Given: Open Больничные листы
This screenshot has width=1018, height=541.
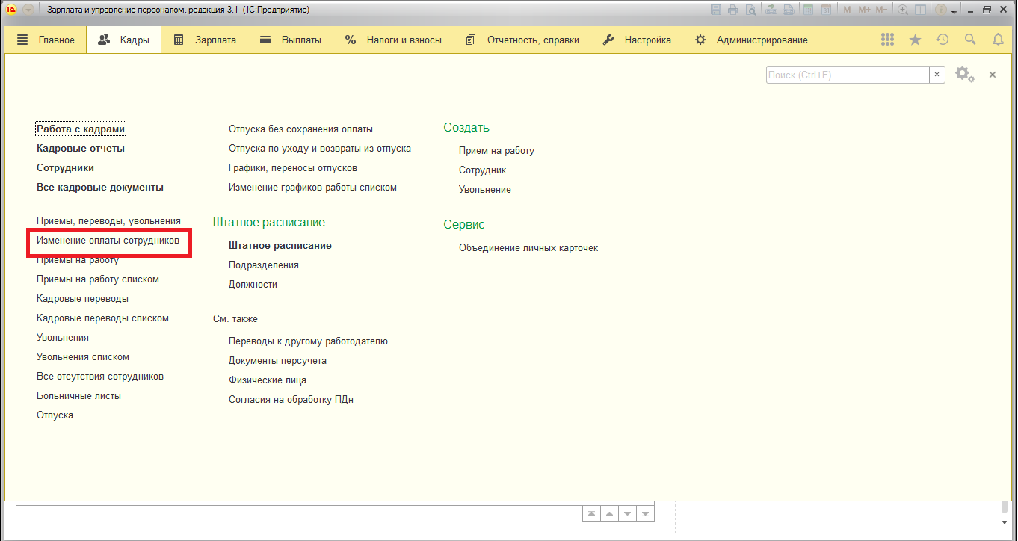Looking at the screenshot, I should (x=78, y=395).
